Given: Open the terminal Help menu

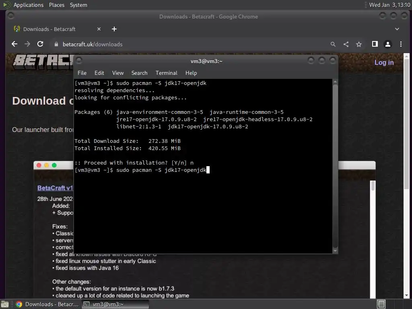Looking at the screenshot, I should point(191,73).
